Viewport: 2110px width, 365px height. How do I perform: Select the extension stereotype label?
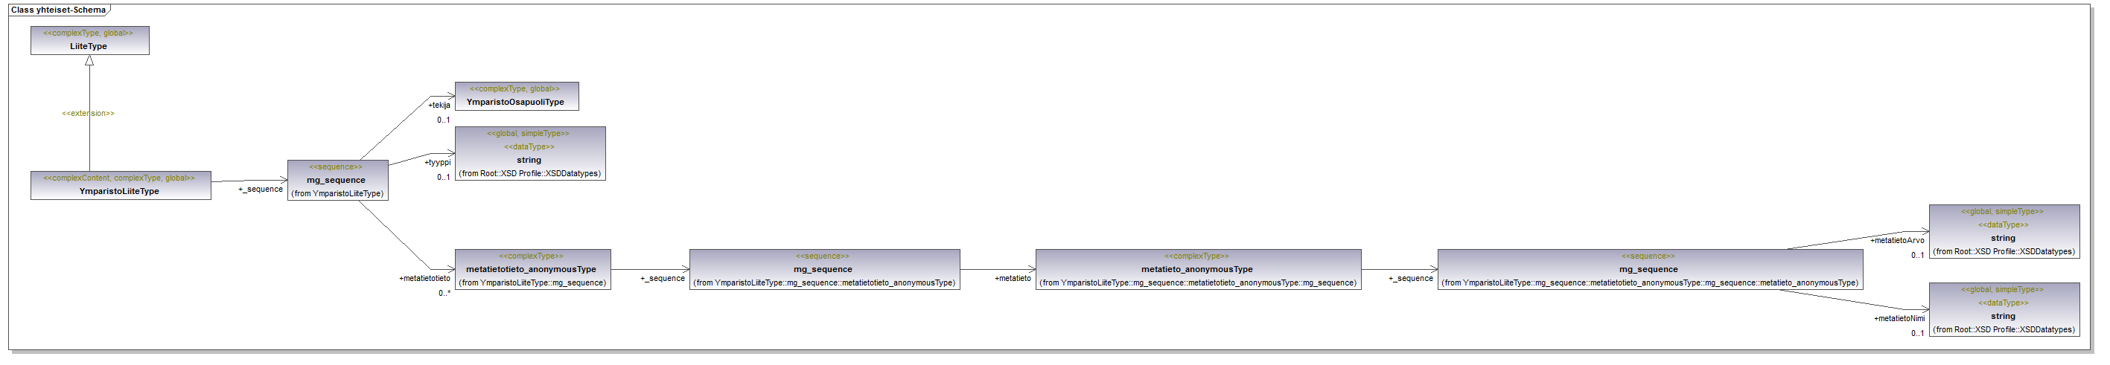tap(89, 114)
